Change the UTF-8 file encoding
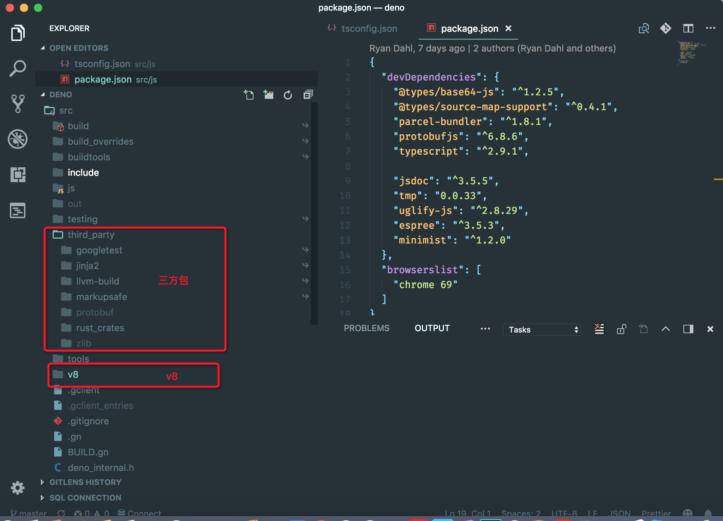This screenshot has width=723, height=521. tap(564, 513)
